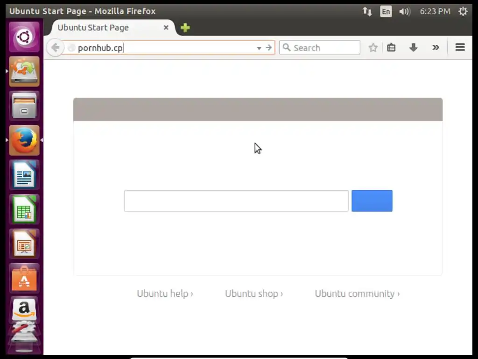The image size is (478, 359).
Task: Open the system power gear menu
Action: tap(463, 11)
